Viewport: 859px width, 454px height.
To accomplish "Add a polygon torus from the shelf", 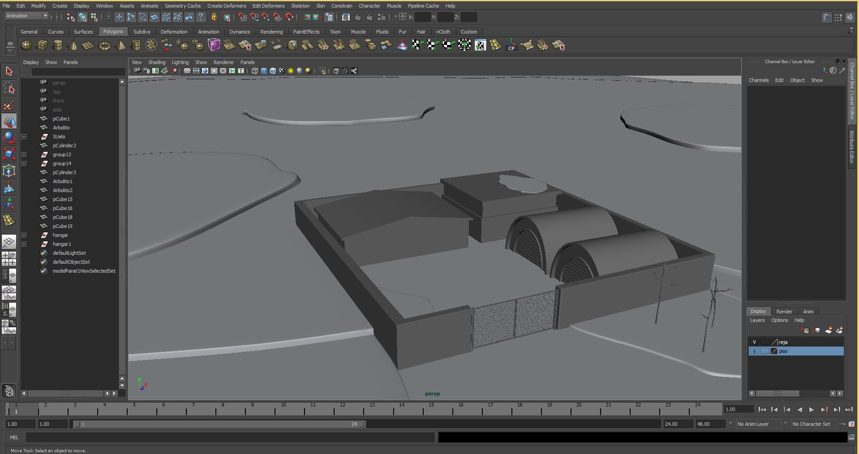I will (x=104, y=46).
